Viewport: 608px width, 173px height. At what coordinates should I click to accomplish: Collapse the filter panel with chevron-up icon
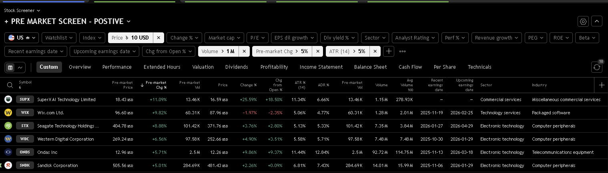[x=596, y=22]
